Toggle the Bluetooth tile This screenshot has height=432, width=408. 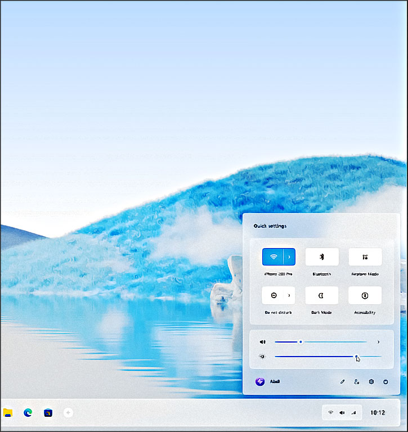(x=322, y=256)
